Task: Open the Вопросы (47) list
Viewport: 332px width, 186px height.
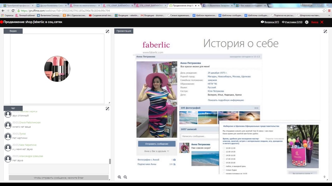Action: 270,22
